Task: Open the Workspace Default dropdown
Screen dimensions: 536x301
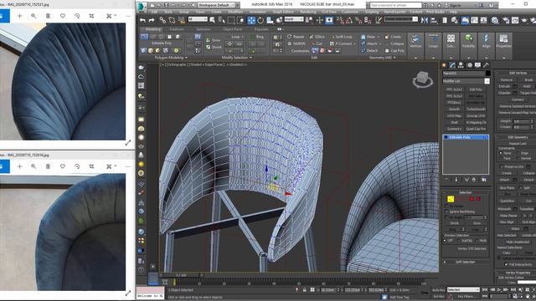Action: (x=216, y=5)
